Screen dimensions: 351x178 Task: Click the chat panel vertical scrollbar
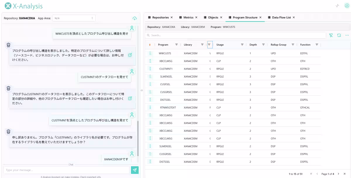[x=138, y=138]
